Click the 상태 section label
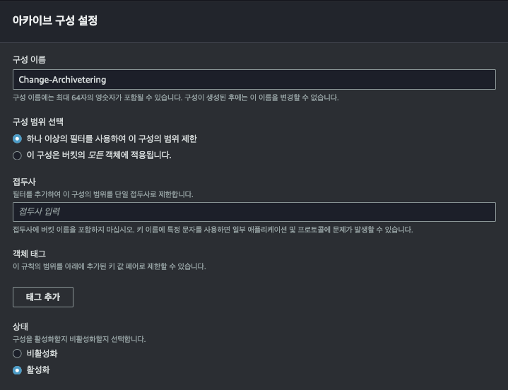This screenshot has height=390, width=508. 20,327
